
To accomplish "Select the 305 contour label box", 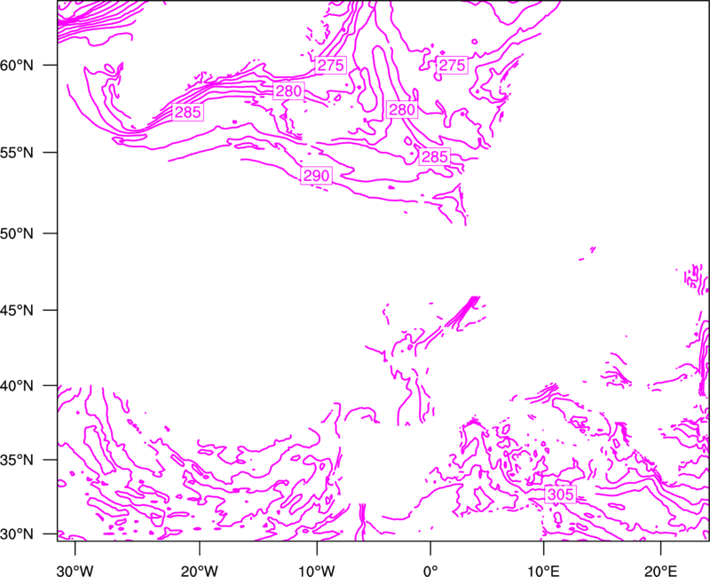I will pyautogui.click(x=561, y=494).
